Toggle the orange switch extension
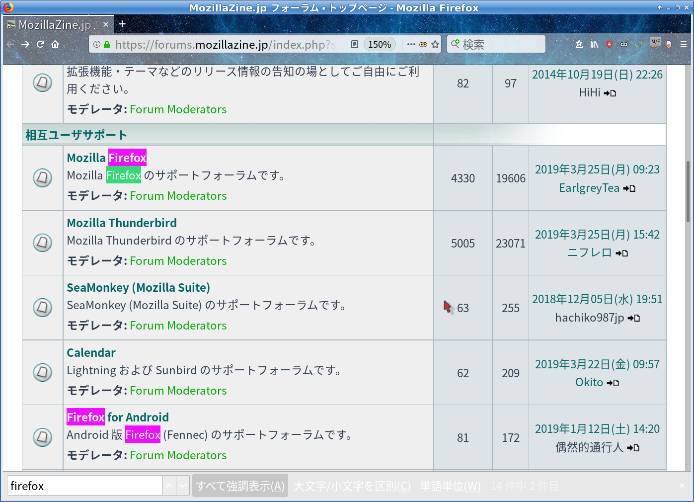Image resolution: width=694 pixels, height=502 pixels. point(669,44)
